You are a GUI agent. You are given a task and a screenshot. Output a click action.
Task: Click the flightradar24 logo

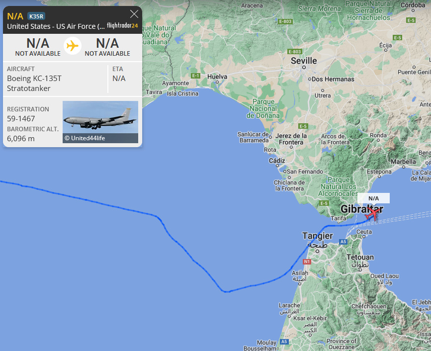pos(122,25)
